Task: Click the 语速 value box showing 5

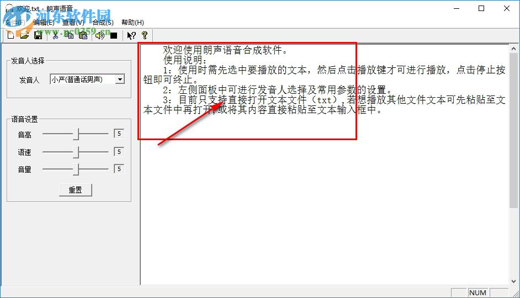Action: click(119, 152)
